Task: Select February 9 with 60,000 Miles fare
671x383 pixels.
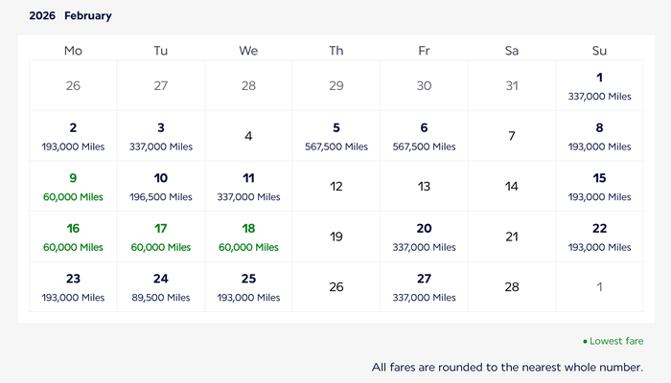Action: [x=73, y=187]
